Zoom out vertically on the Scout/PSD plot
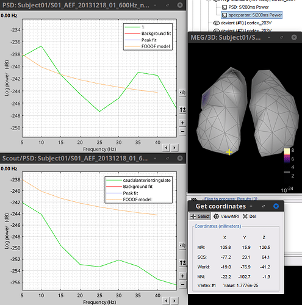Viewport: 302px width, 305px height. point(182,285)
